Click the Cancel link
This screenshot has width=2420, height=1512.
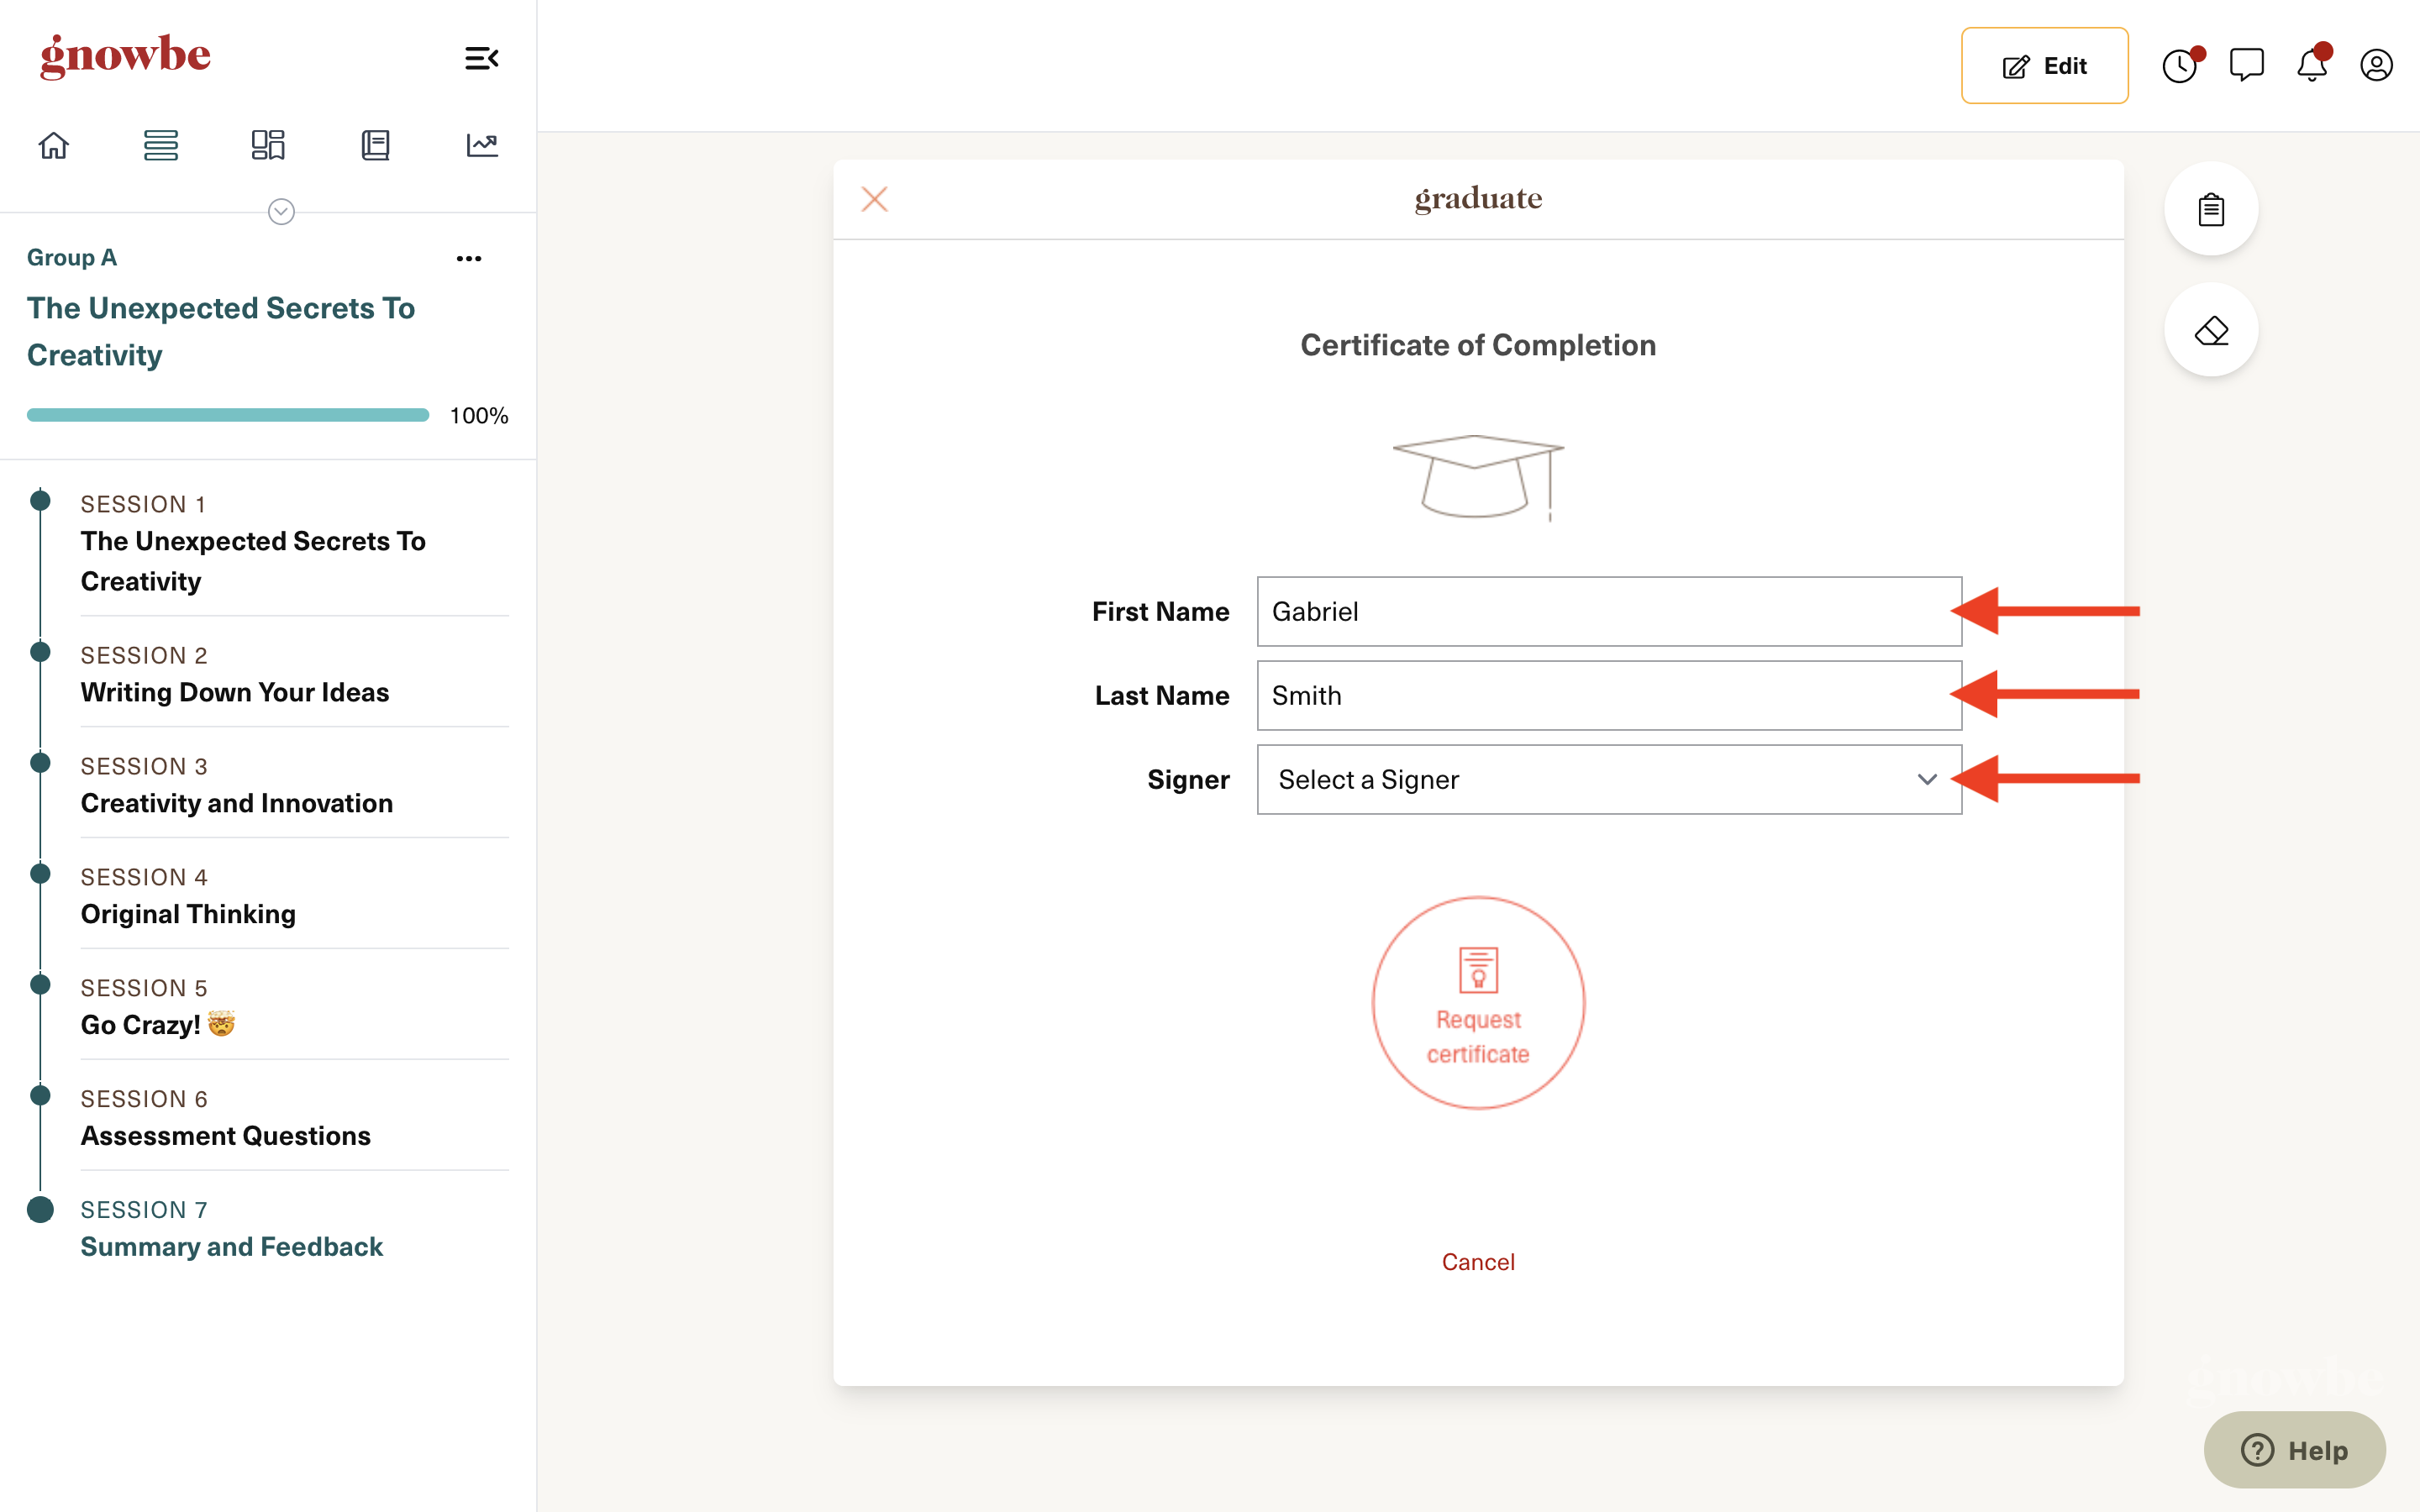[x=1478, y=1262]
